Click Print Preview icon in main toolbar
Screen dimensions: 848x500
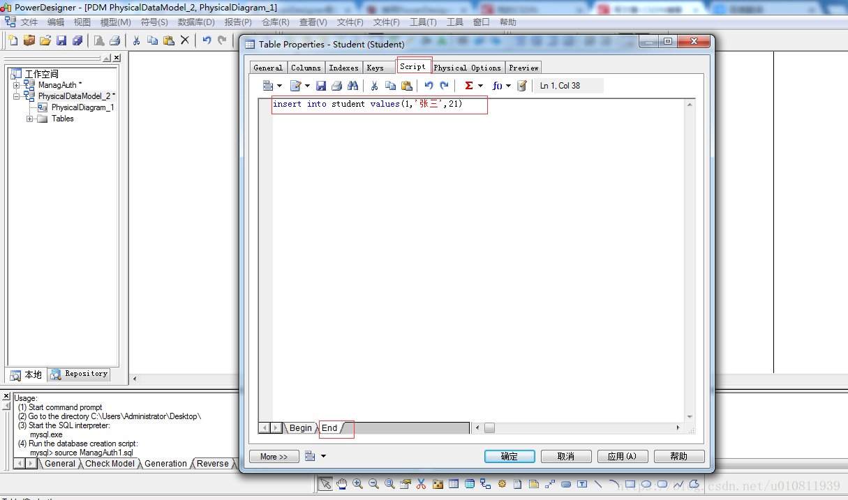(99, 40)
